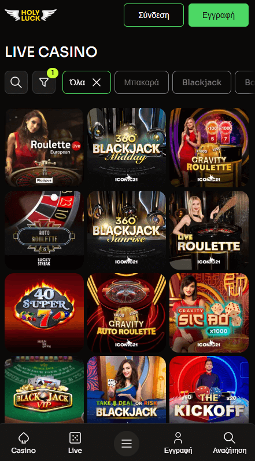
Task: Click the green Εγγραφή button at top
Action: click(x=219, y=15)
